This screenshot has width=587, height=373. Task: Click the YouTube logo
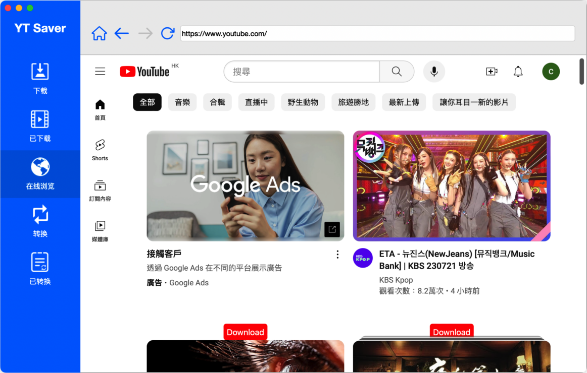click(144, 71)
